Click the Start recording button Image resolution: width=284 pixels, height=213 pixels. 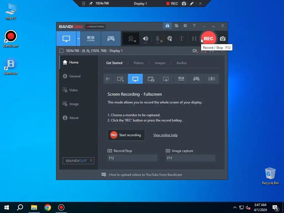(126, 135)
